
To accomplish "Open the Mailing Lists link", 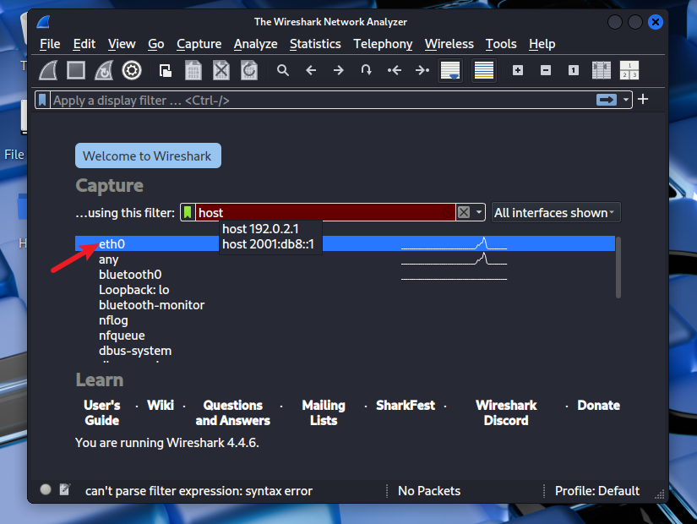I will [324, 412].
